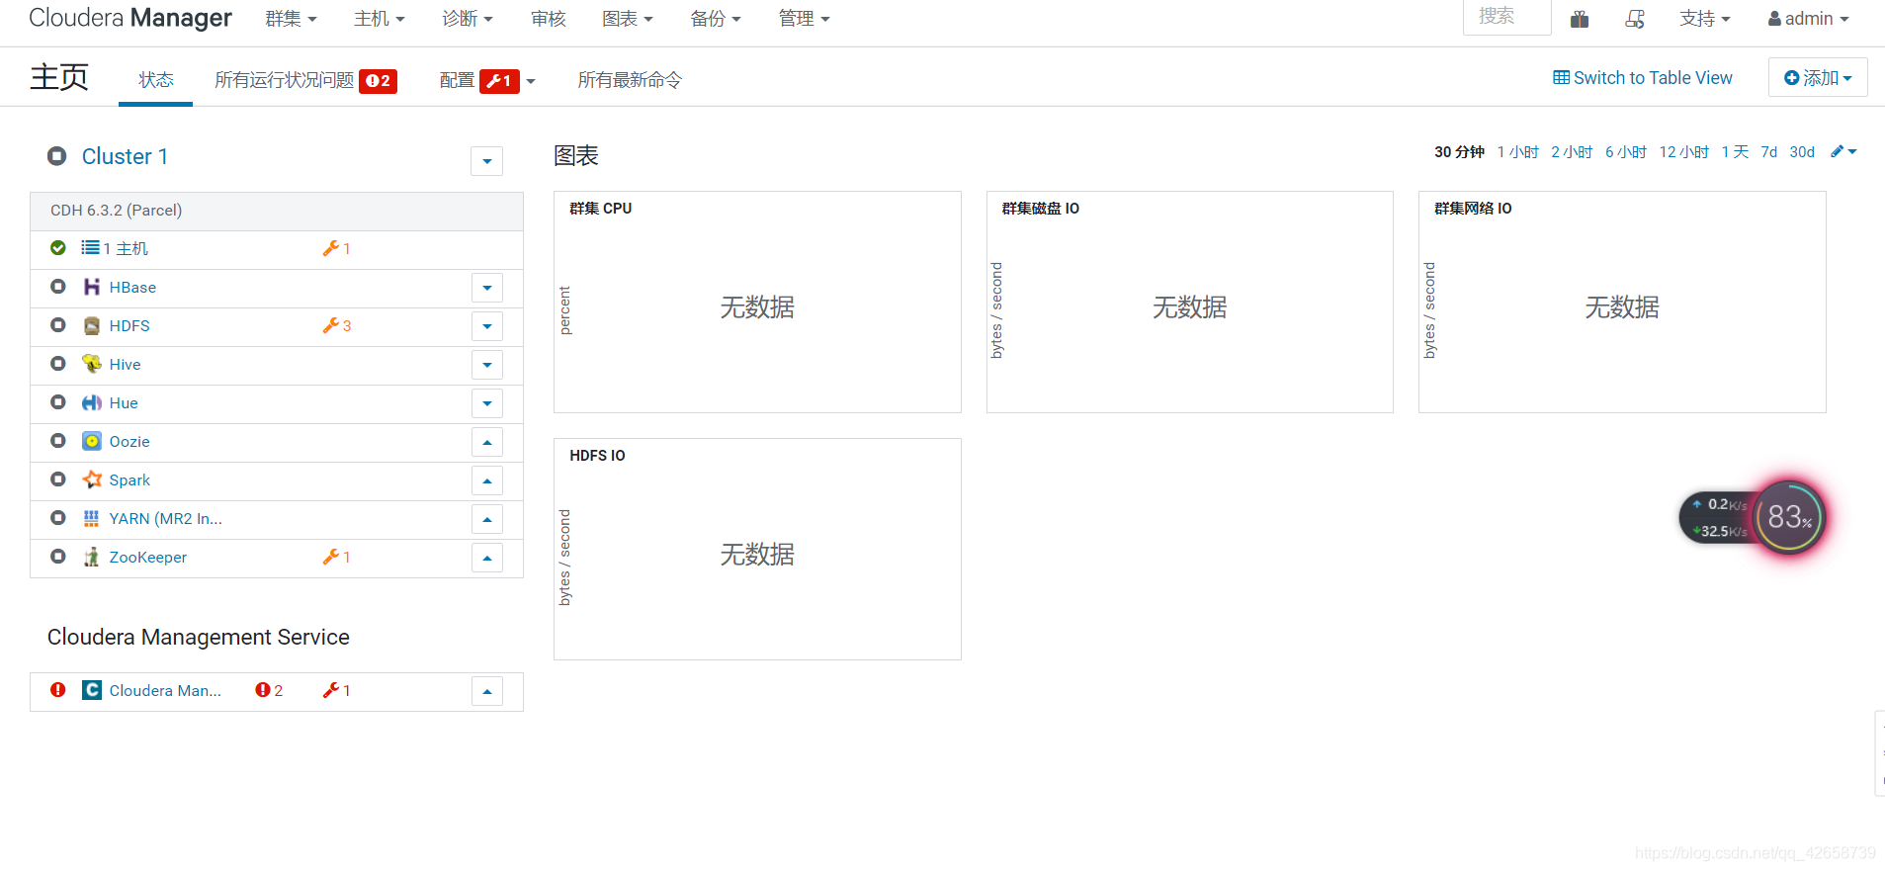The height and width of the screenshot is (871, 1885).
Task: Click the HDFS service icon
Action: pyautogui.click(x=92, y=325)
